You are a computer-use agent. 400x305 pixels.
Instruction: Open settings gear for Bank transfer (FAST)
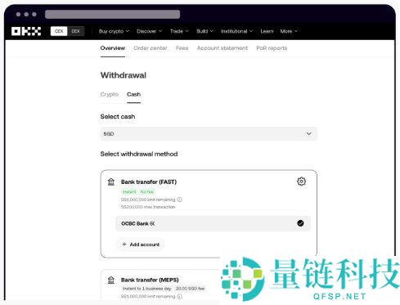(x=301, y=182)
